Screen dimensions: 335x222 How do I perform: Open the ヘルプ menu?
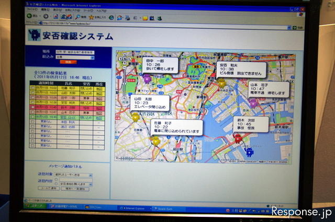click(x=101, y=10)
